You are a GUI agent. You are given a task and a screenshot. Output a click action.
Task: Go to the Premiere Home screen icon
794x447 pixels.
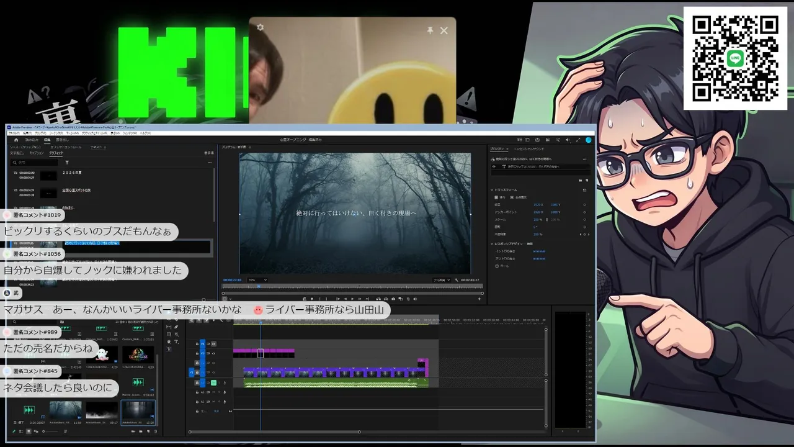click(x=16, y=140)
